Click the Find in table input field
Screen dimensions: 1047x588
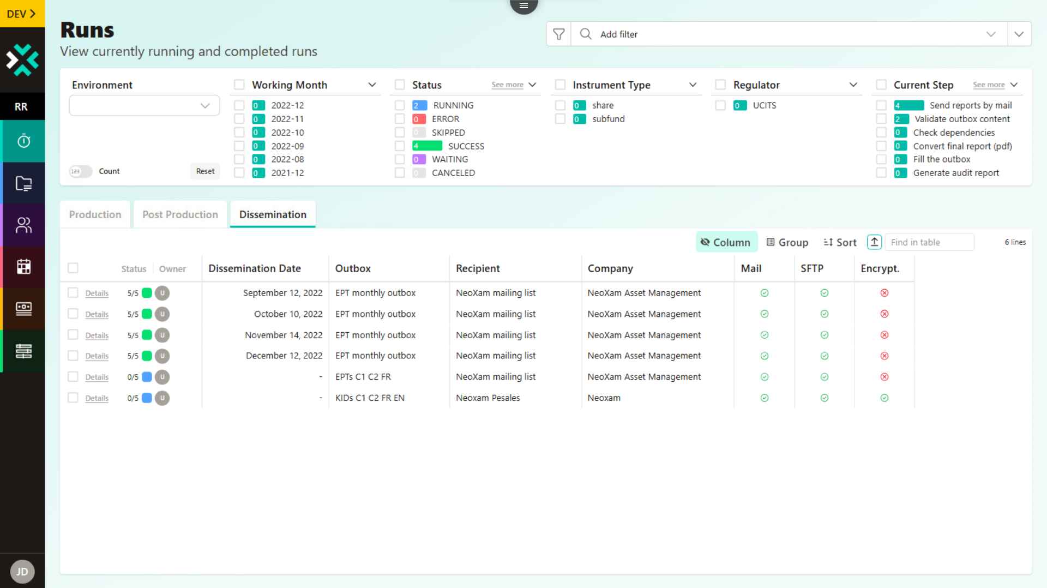[x=930, y=242]
